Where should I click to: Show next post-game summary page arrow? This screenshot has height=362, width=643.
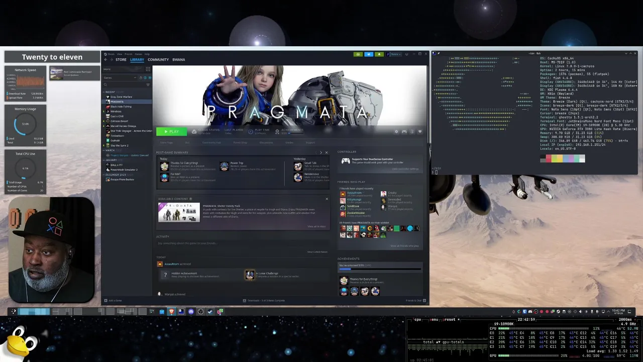coord(321,152)
